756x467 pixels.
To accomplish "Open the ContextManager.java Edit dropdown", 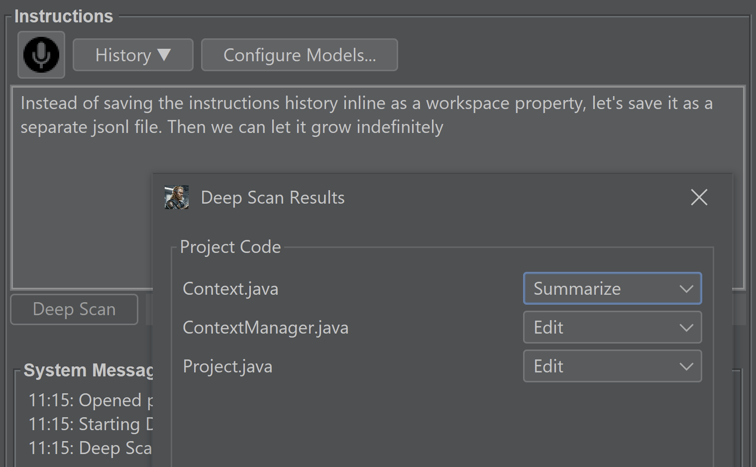I will coord(612,328).
